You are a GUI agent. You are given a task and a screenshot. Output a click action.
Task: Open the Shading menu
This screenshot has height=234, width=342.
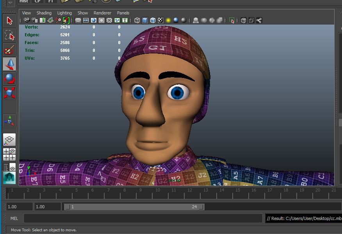tap(44, 13)
